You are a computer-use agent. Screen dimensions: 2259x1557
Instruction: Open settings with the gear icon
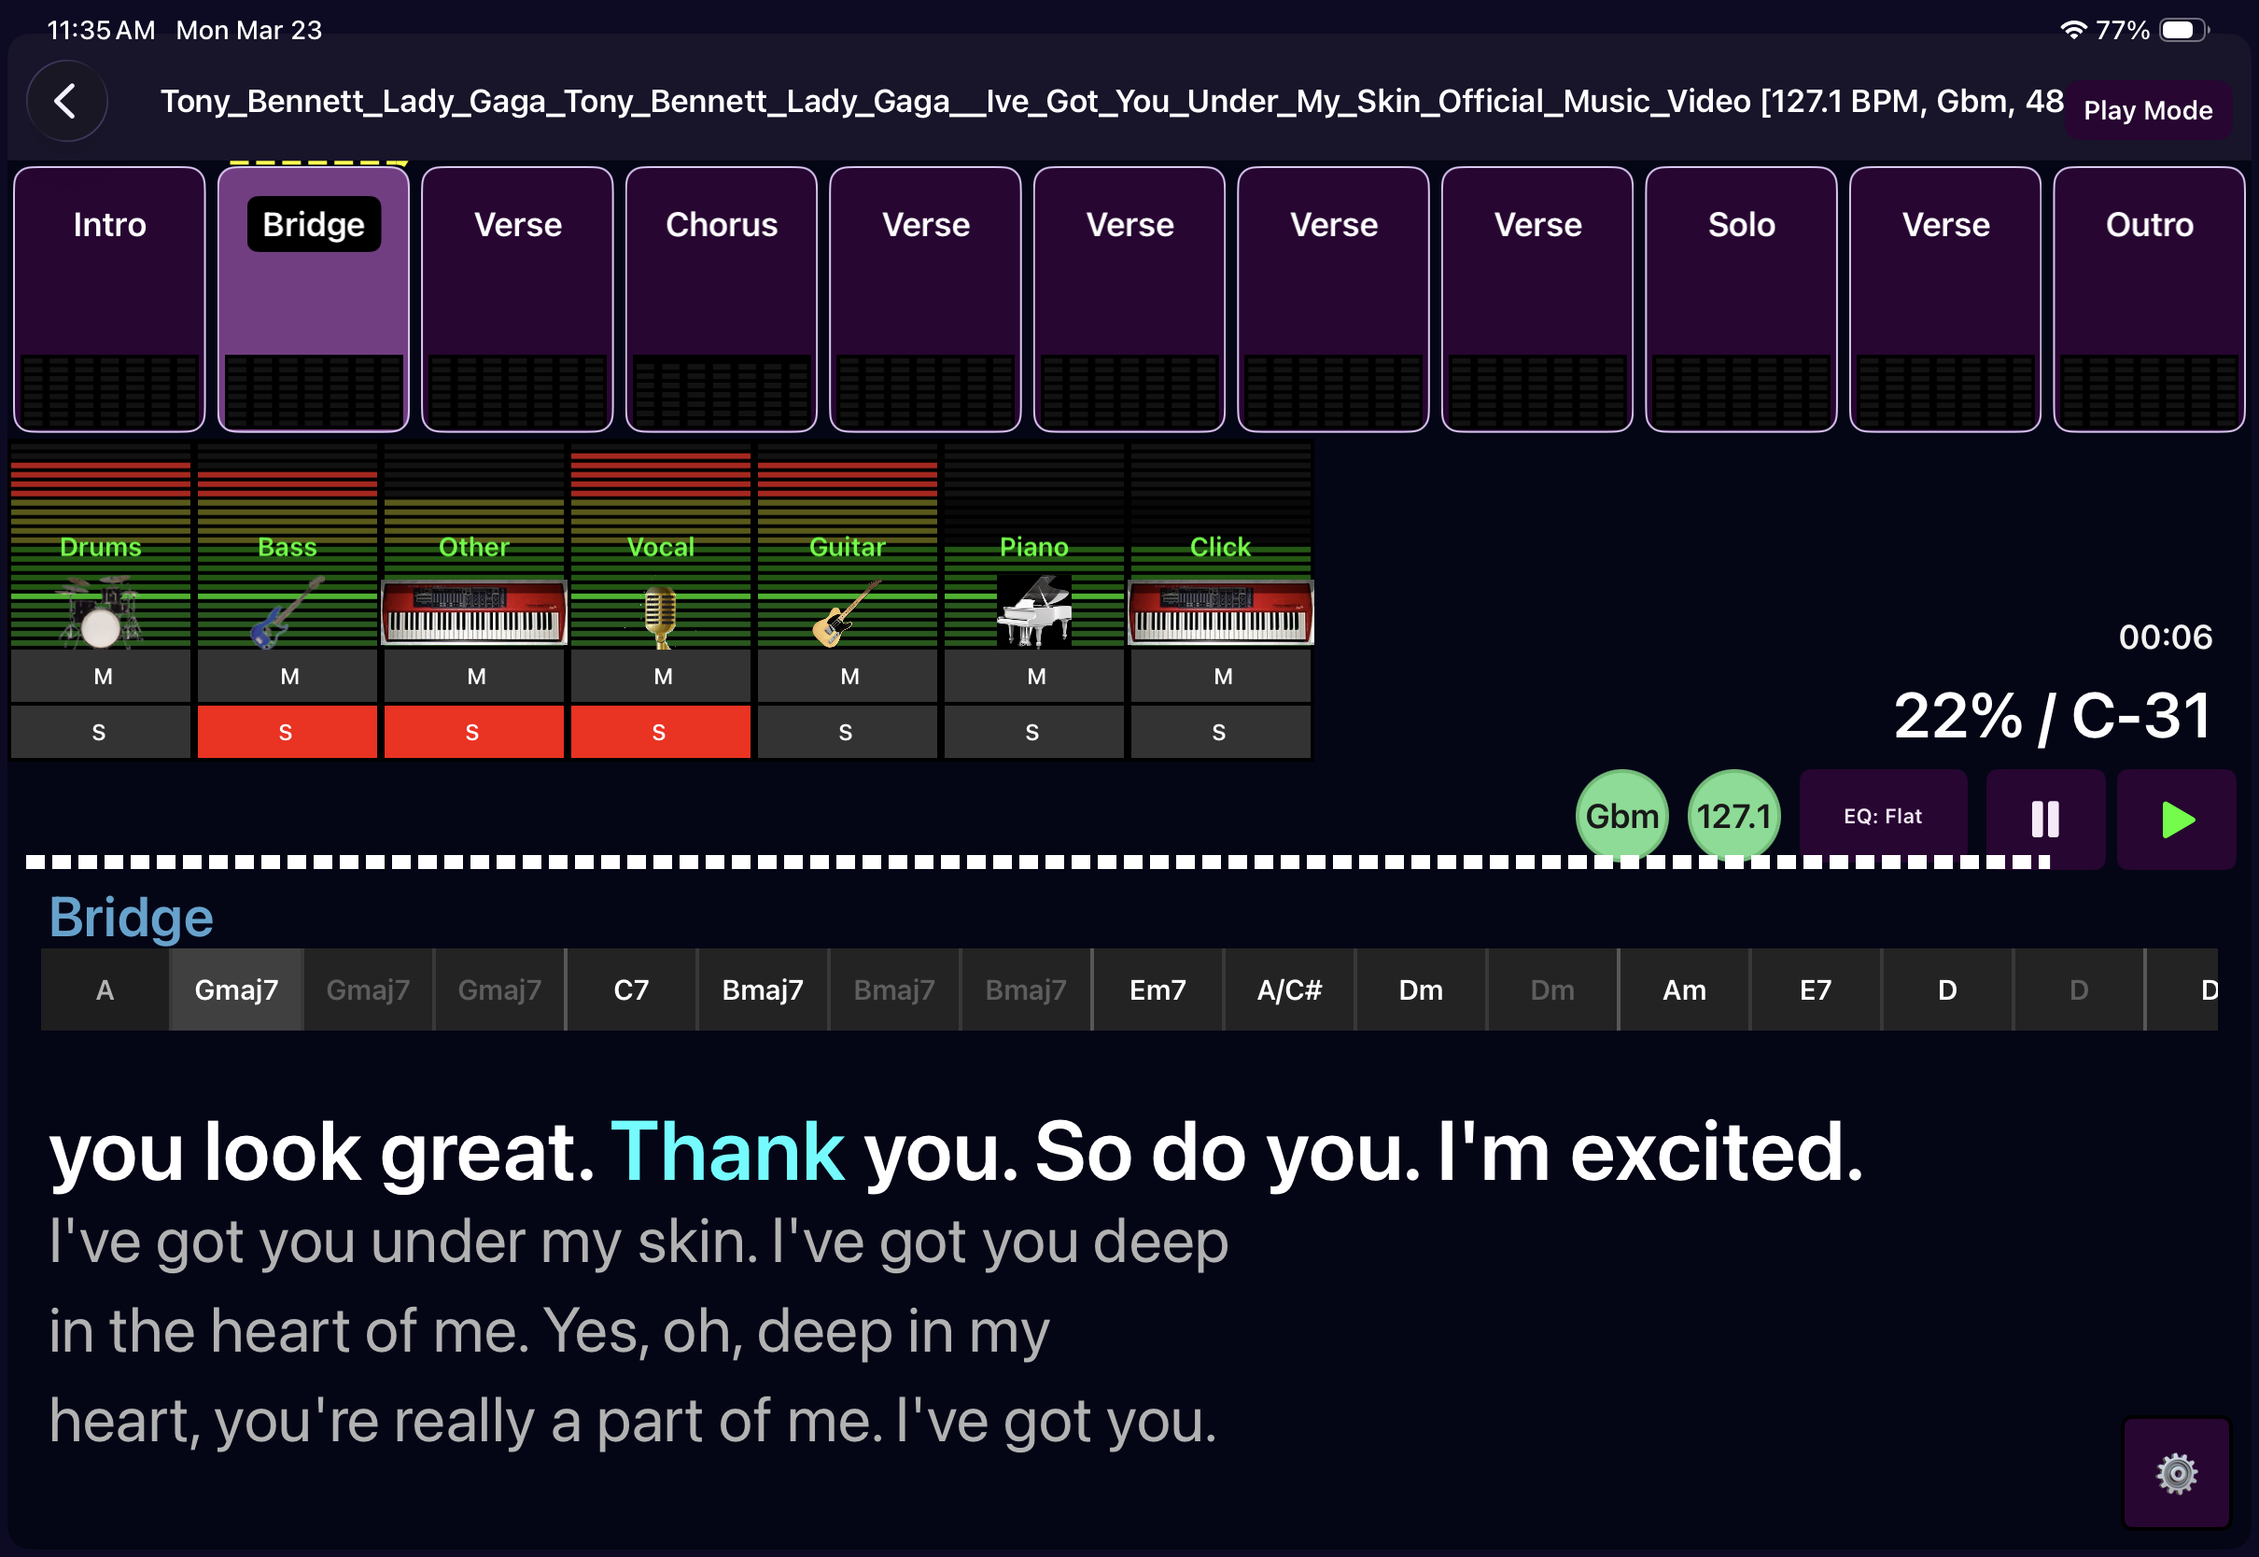(2176, 1473)
